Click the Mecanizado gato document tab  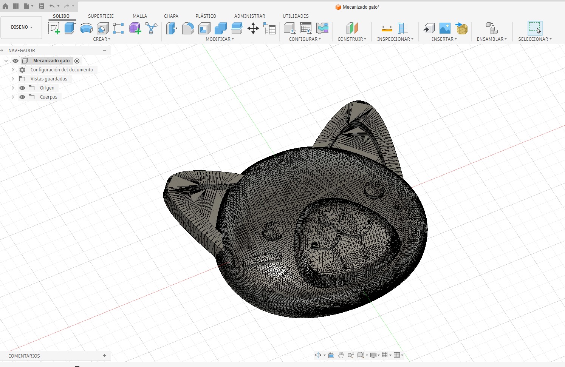click(x=358, y=7)
